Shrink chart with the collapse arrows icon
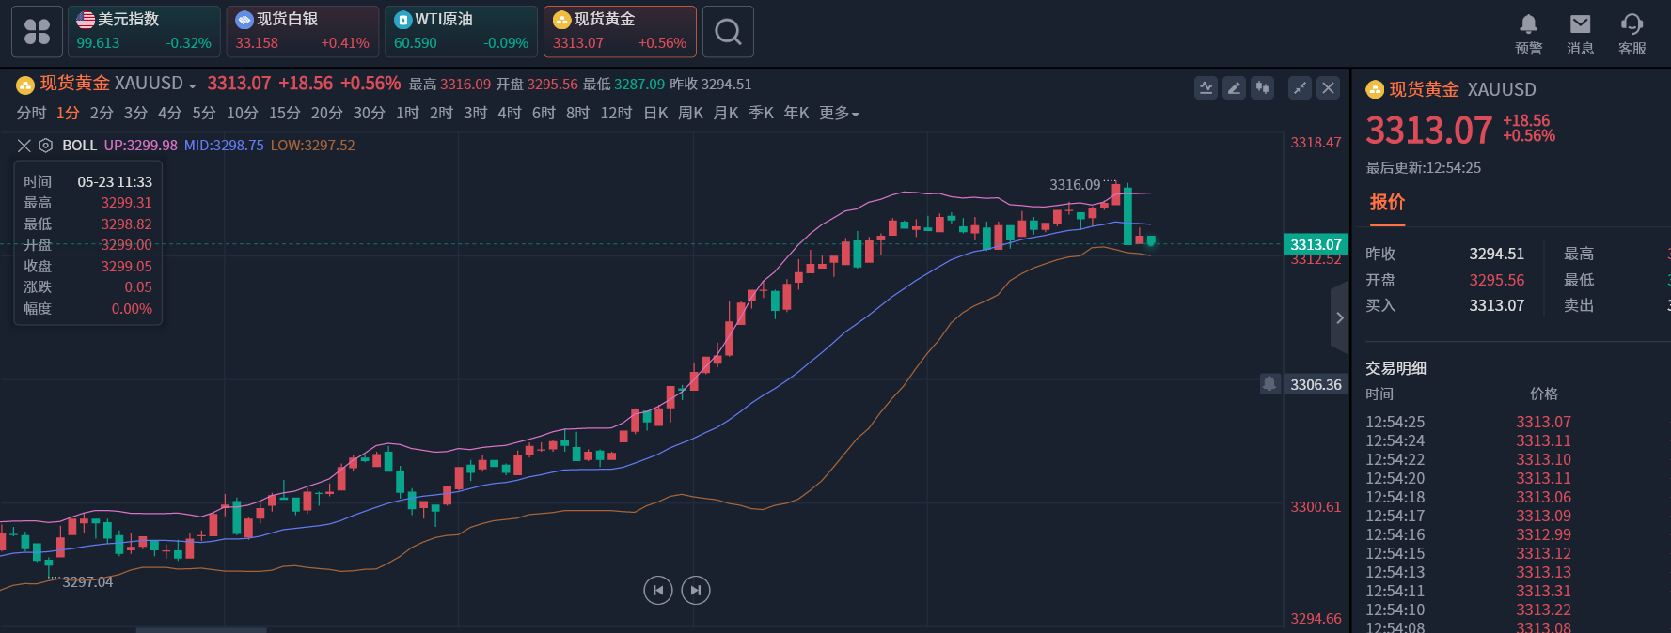The height and width of the screenshot is (633, 1671). coord(1300,88)
